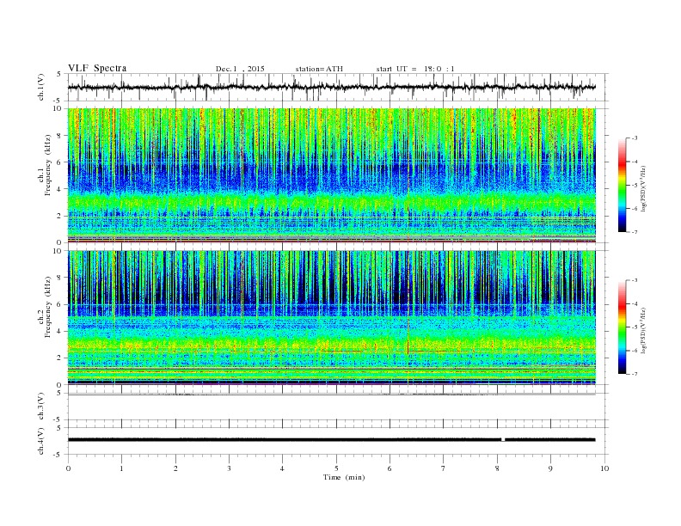Click the ch.2 spectrogram color scale bar

point(622,327)
